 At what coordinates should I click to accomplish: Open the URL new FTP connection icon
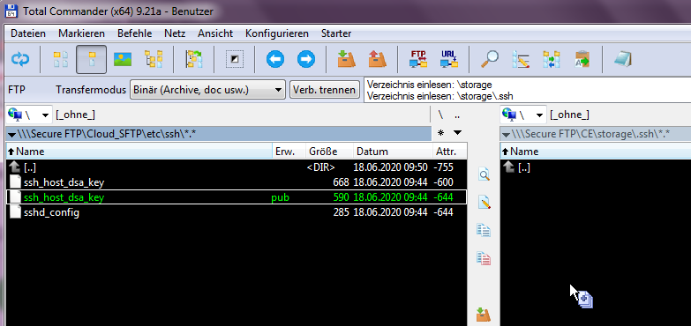click(449, 59)
